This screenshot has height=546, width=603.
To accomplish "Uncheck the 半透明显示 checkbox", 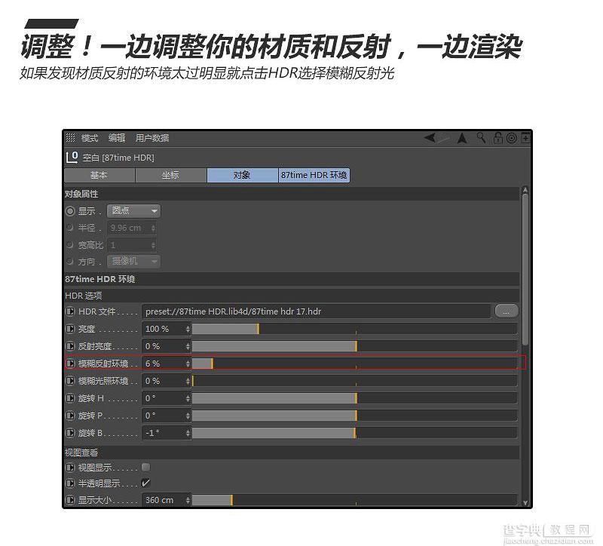I will coord(145,483).
